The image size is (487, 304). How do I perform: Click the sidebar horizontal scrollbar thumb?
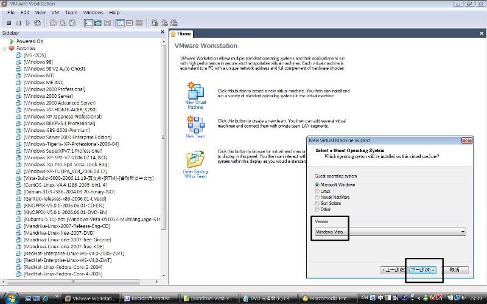pyautogui.click(x=73, y=282)
